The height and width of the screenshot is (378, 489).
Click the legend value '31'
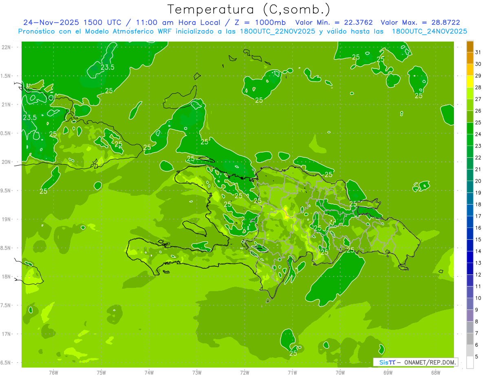point(478,52)
